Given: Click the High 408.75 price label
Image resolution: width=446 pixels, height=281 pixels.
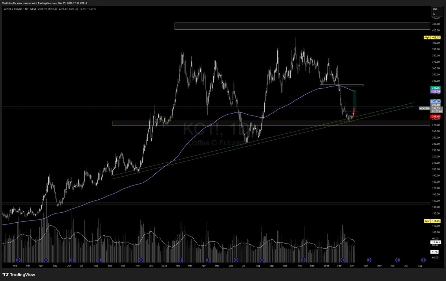Looking at the screenshot, I should click(432, 37).
